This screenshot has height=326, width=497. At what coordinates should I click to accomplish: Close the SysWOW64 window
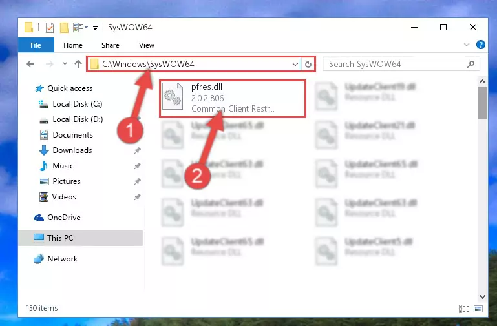(x=473, y=28)
